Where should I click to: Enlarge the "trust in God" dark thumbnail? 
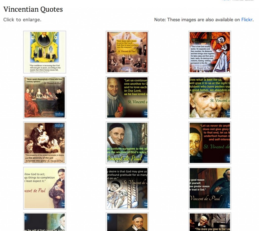coord(210,188)
